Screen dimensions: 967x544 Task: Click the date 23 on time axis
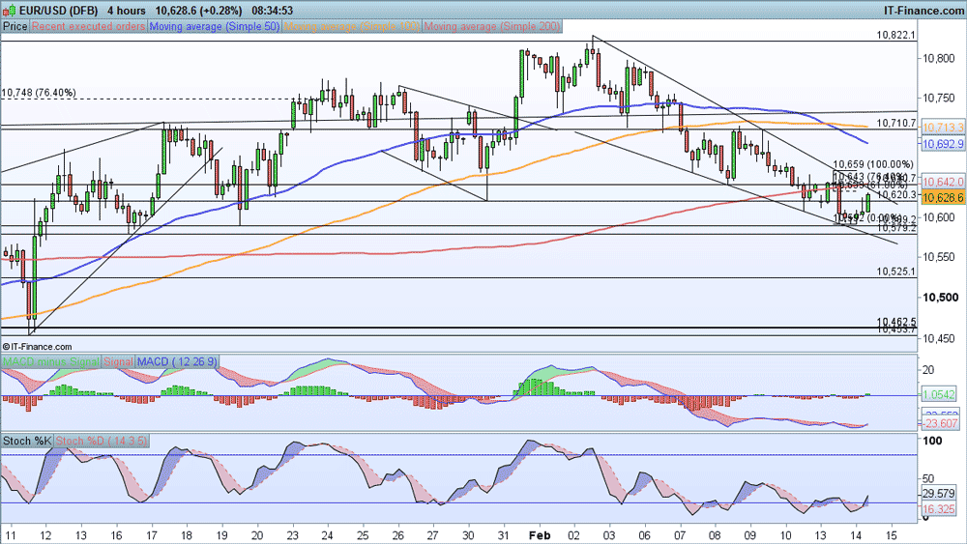tap(292, 535)
